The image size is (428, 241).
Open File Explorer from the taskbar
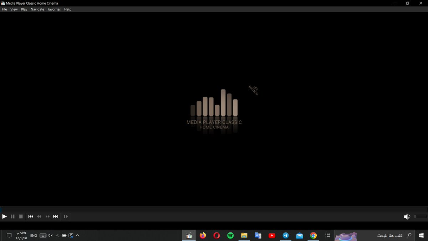pyautogui.click(x=244, y=235)
